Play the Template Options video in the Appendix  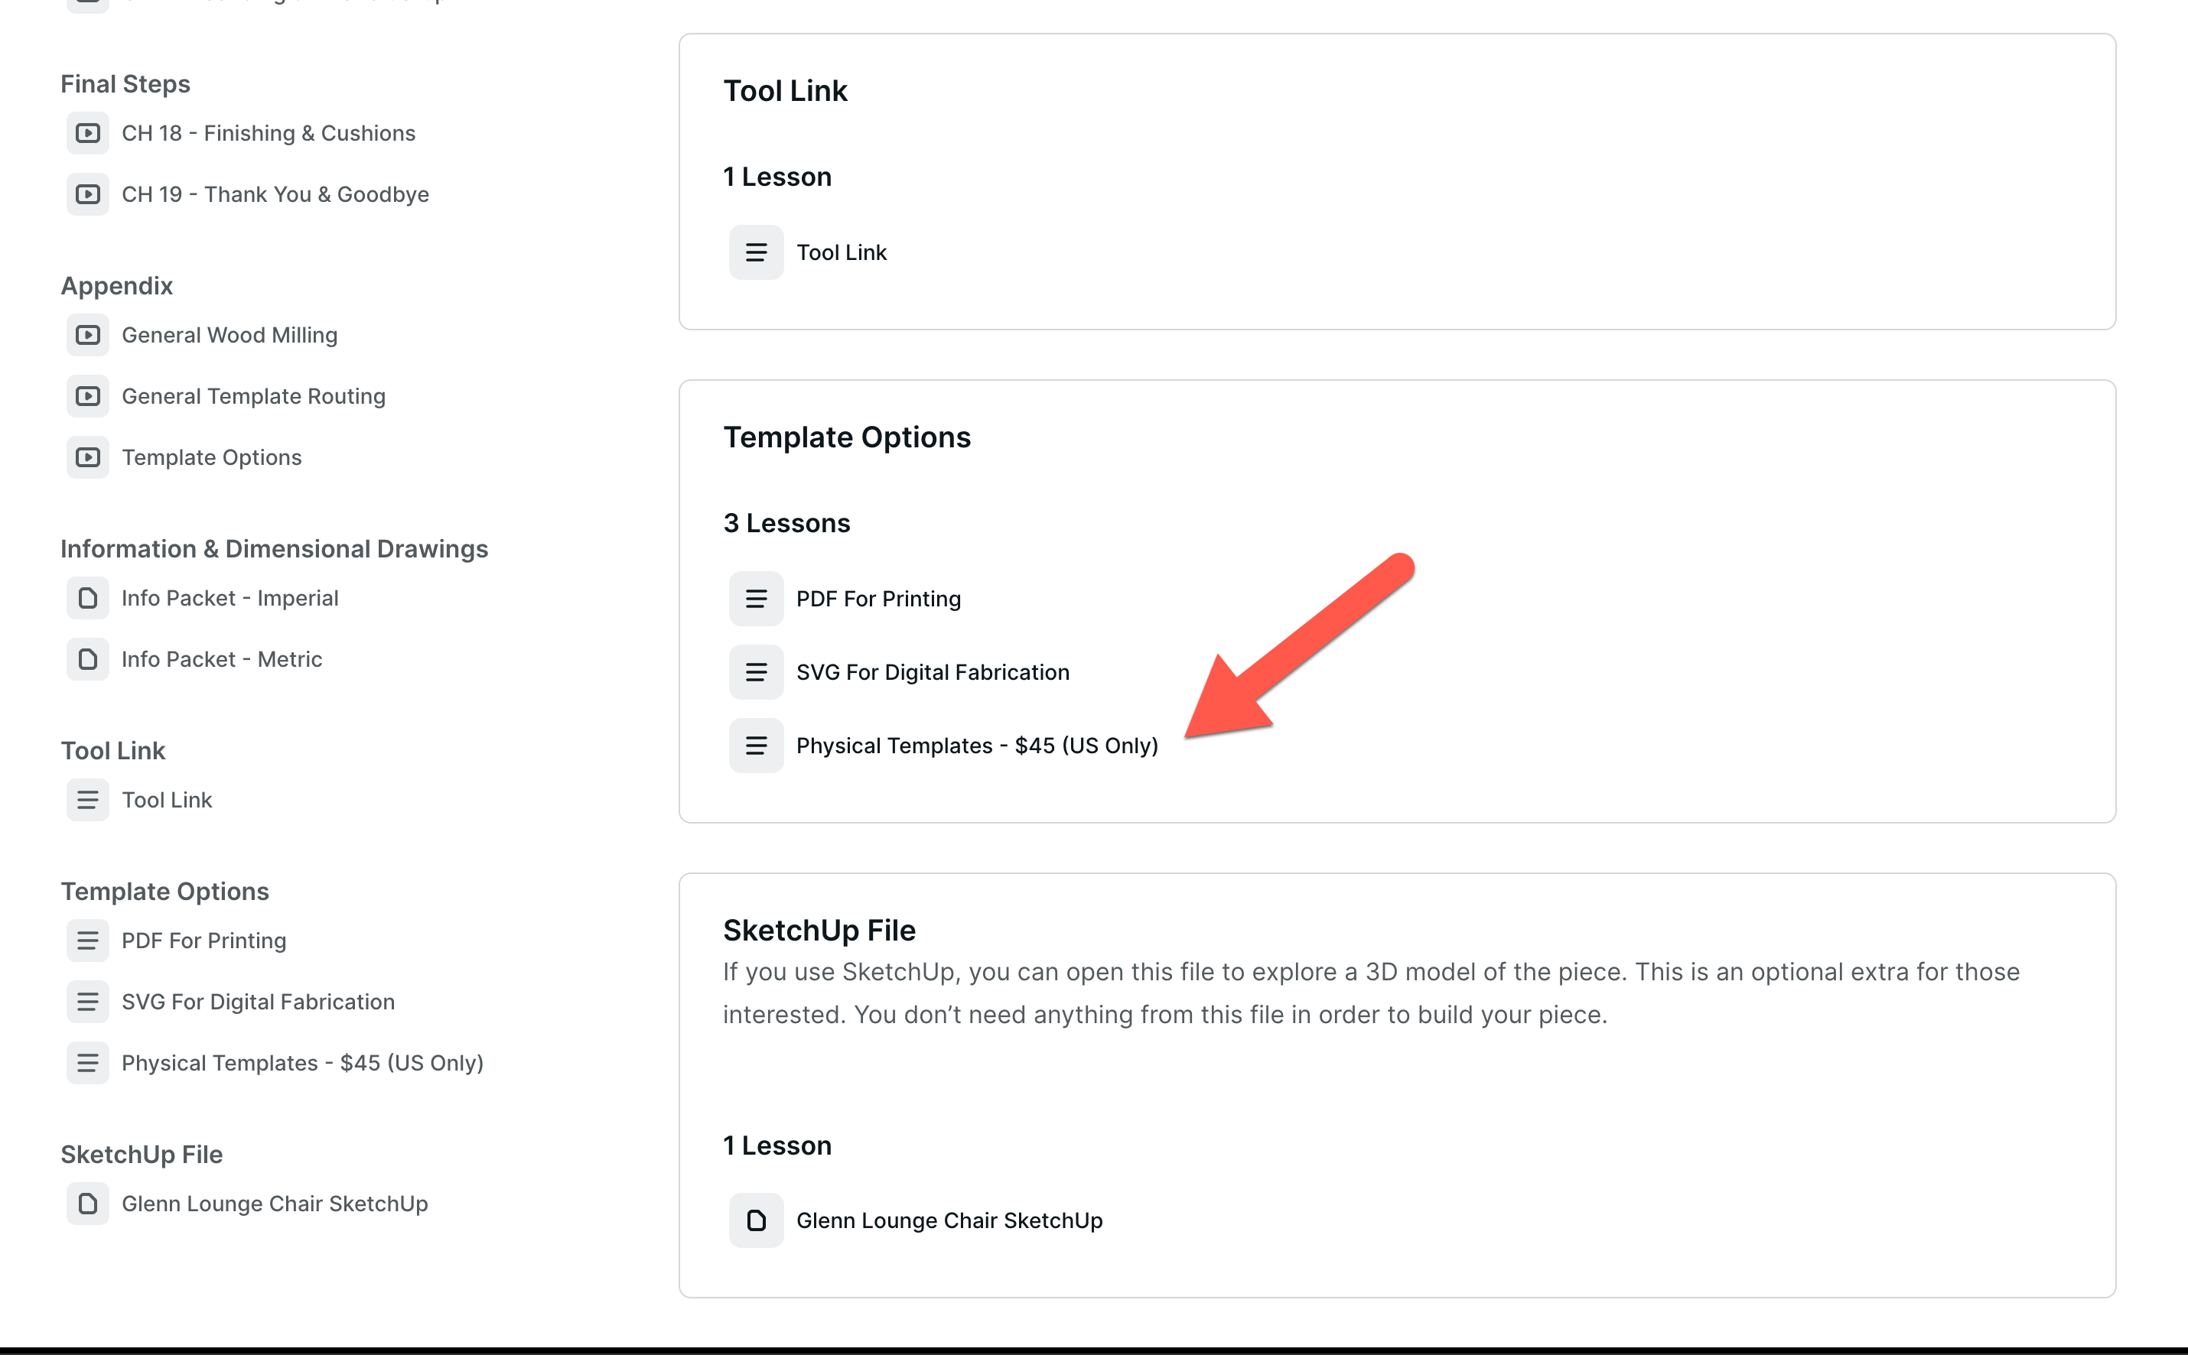[x=87, y=457]
